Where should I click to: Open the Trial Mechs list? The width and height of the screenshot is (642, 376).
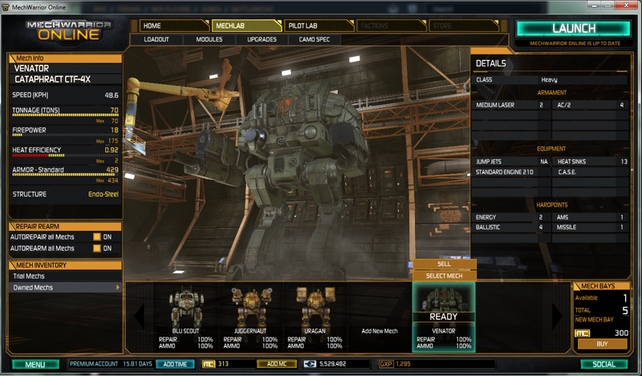click(64, 276)
